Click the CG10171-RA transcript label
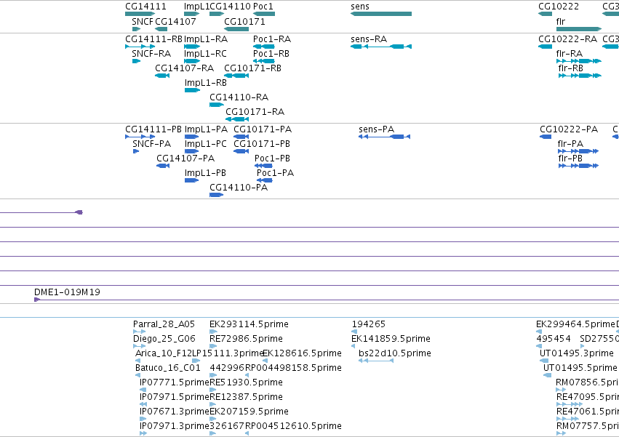The height and width of the screenshot is (437, 619). (x=255, y=112)
